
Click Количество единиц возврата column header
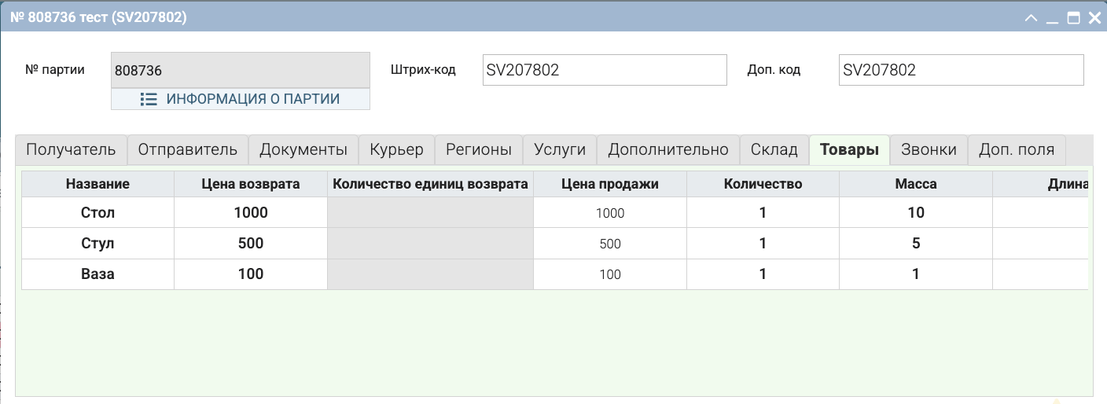[430, 184]
